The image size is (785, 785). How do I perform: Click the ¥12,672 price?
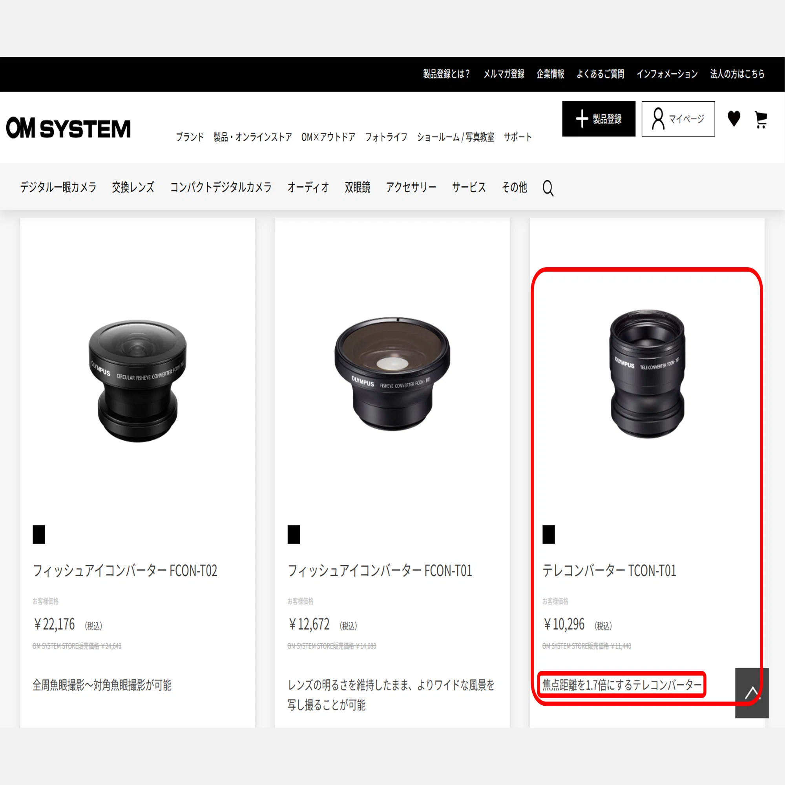tap(309, 624)
